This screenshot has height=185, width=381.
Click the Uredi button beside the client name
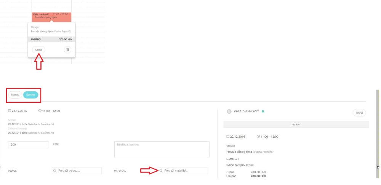359,113
